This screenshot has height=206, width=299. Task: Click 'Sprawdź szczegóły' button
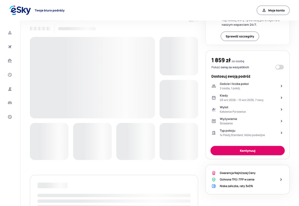coord(240,36)
